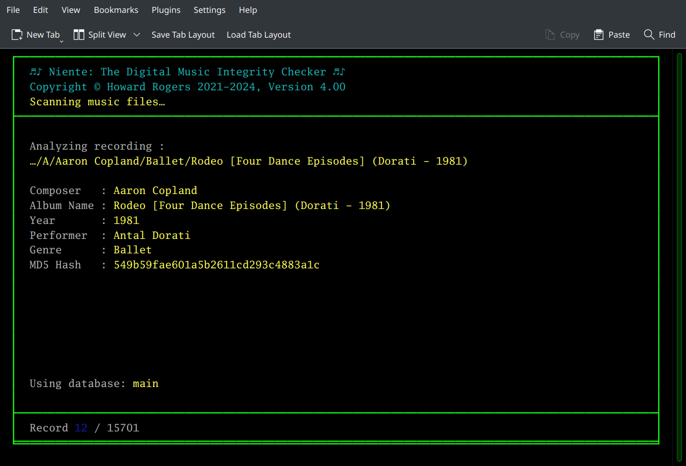Open the Plugins menu
Image resolution: width=686 pixels, height=466 pixels.
(166, 10)
